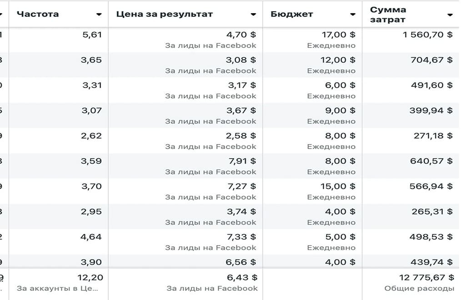Click the 7,91 $ cost per result
The height and width of the screenshot is (300, 461).
pyautogui.click(x=241, y=161)
